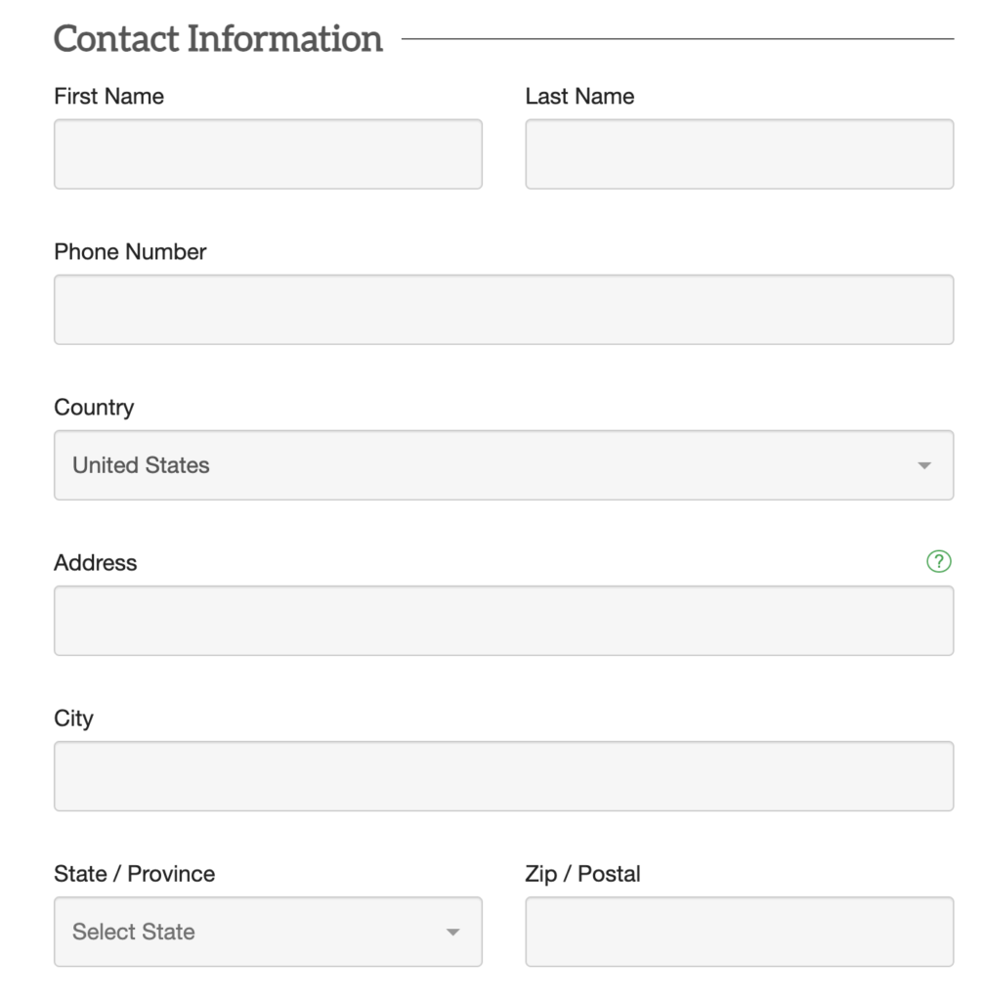This screenshot has width=984, height=1001.
Task: Click the Phone Number label
Action: pyautogui.click(x=130, y=251)
